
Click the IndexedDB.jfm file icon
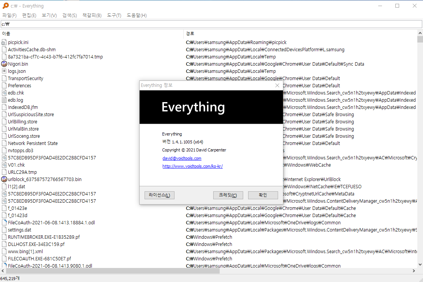pos(4,107)
